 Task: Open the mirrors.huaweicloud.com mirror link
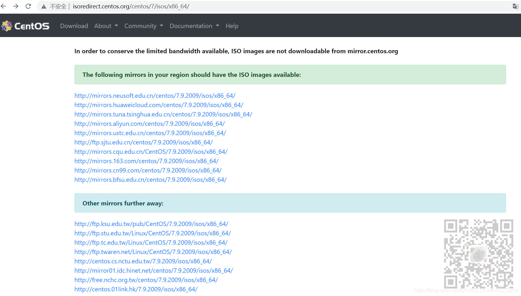click(x=159, y=105)
